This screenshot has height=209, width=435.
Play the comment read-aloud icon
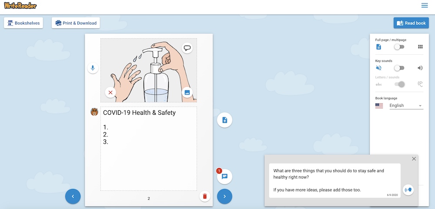408,190
